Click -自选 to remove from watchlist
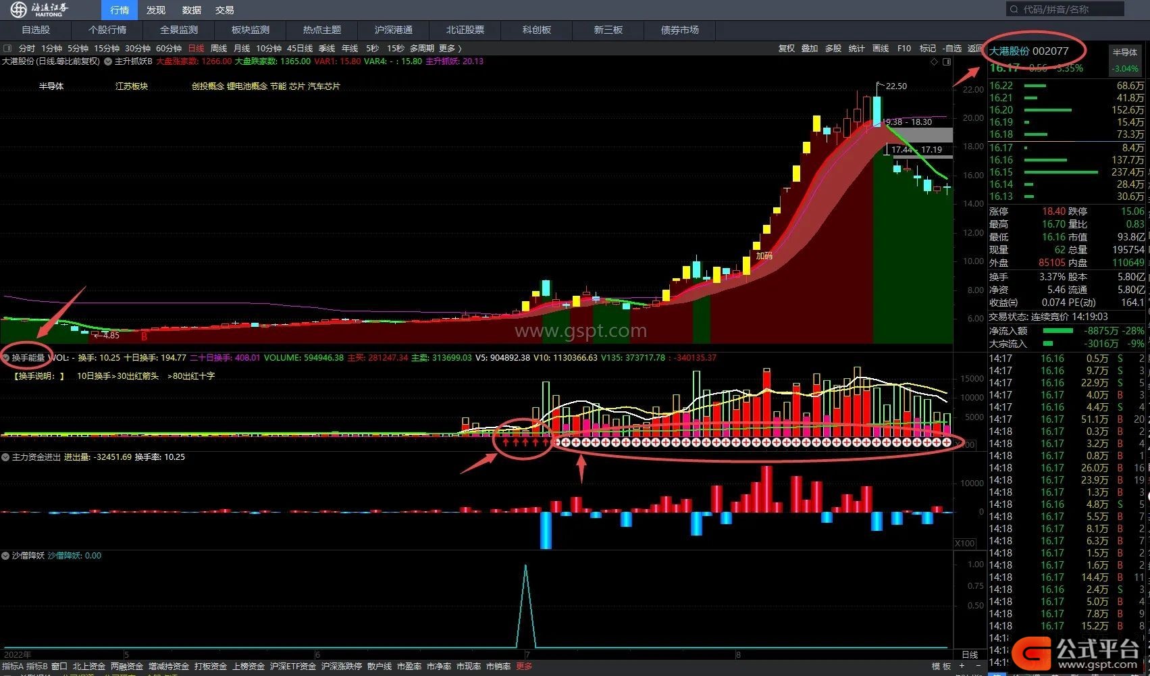The height and width of the screenshot is (676, 1150). [952, 49]
